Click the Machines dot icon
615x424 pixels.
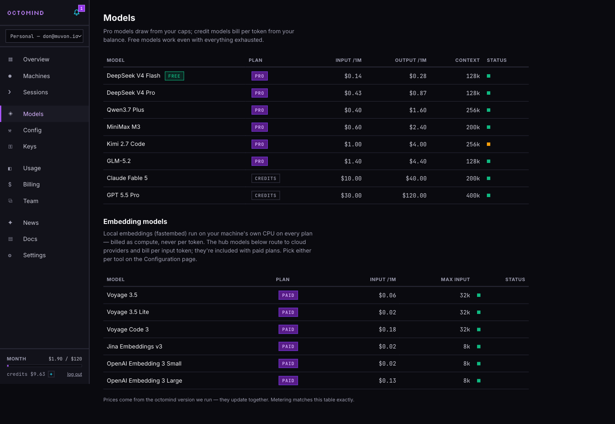pyautogui.click(x=10, y=76)
